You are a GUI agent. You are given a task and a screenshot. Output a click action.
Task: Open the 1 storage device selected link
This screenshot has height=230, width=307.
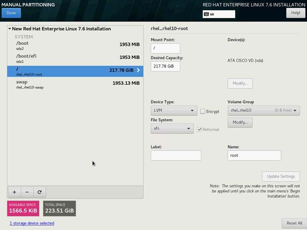[32, 223]
